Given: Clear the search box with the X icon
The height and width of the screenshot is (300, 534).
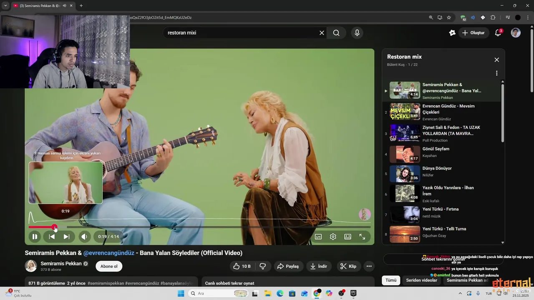Looking at the screenshot, I should tap(322, 32).
